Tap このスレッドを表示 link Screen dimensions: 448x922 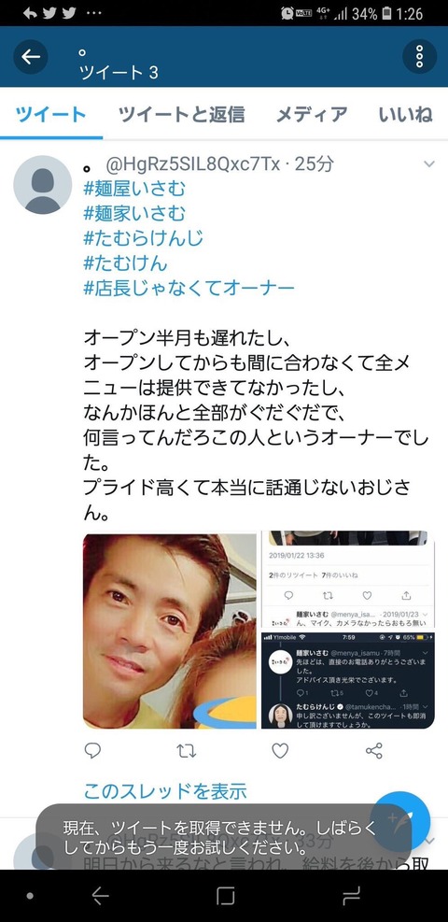coord(165,791)
